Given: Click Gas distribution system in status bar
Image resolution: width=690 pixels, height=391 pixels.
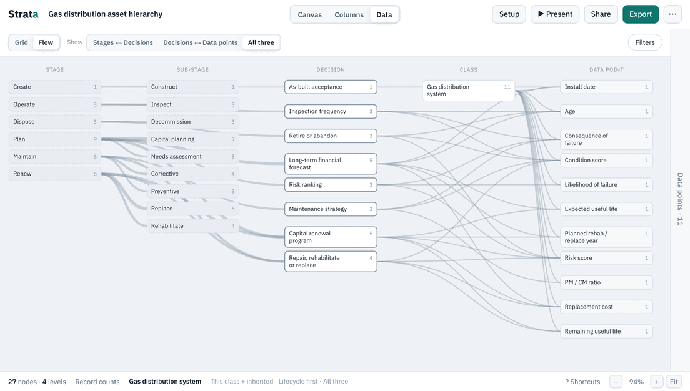Looking at the screenshot, I should tap(165, 382).
